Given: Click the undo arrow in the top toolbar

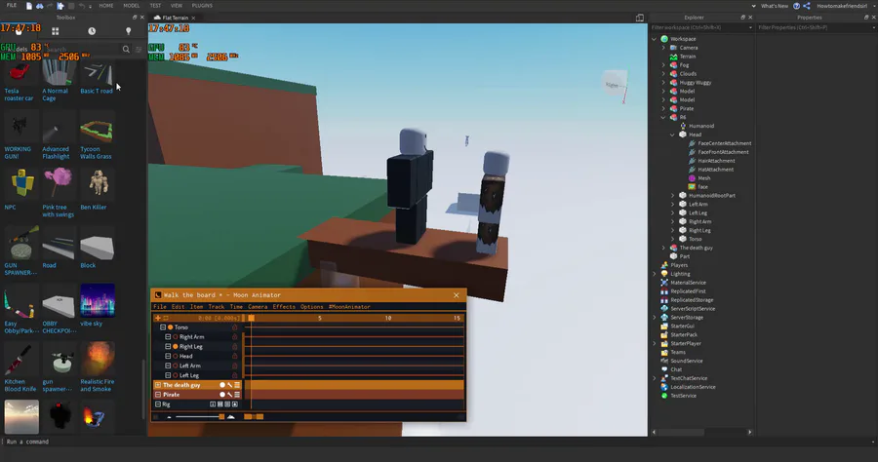Looking at the screenshot, I should (x=82, y=6).
